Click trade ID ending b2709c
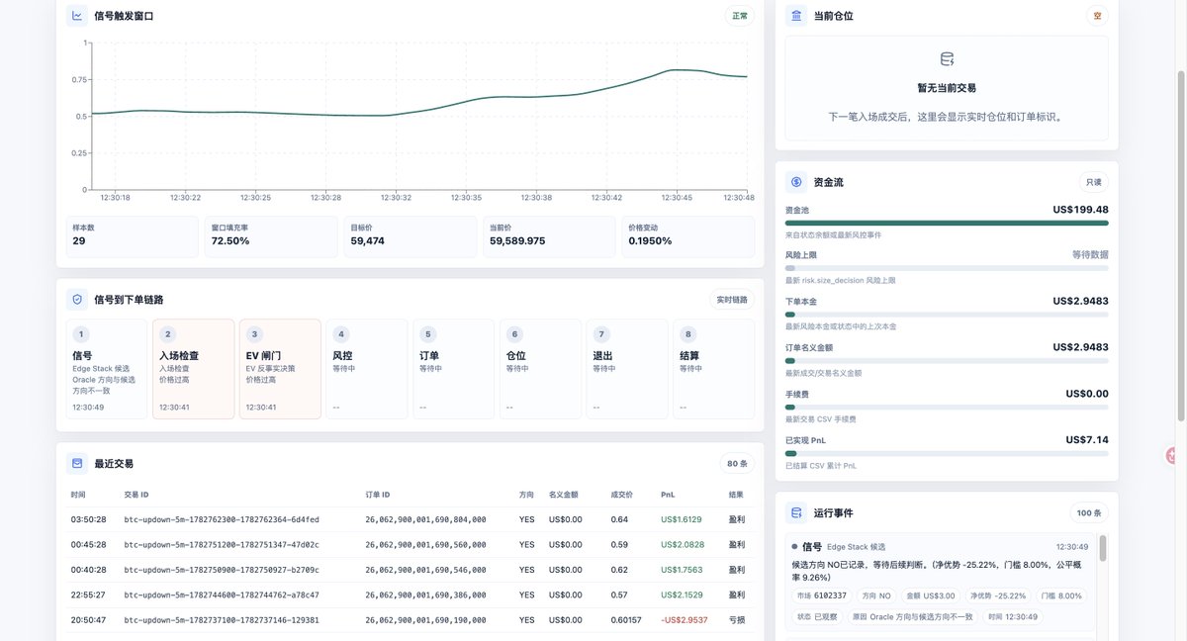The height and width of the screenshot is (641, 1187). pos(222,570)
